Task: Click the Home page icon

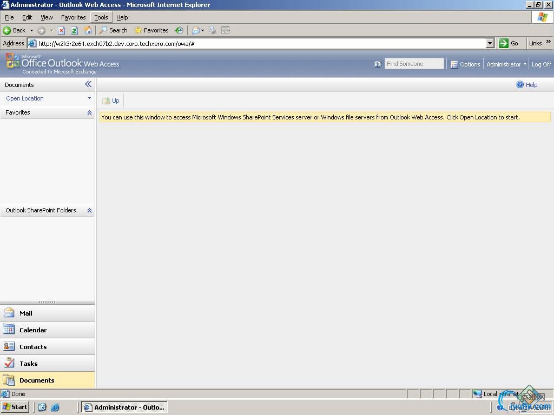Action: (88, 30)
